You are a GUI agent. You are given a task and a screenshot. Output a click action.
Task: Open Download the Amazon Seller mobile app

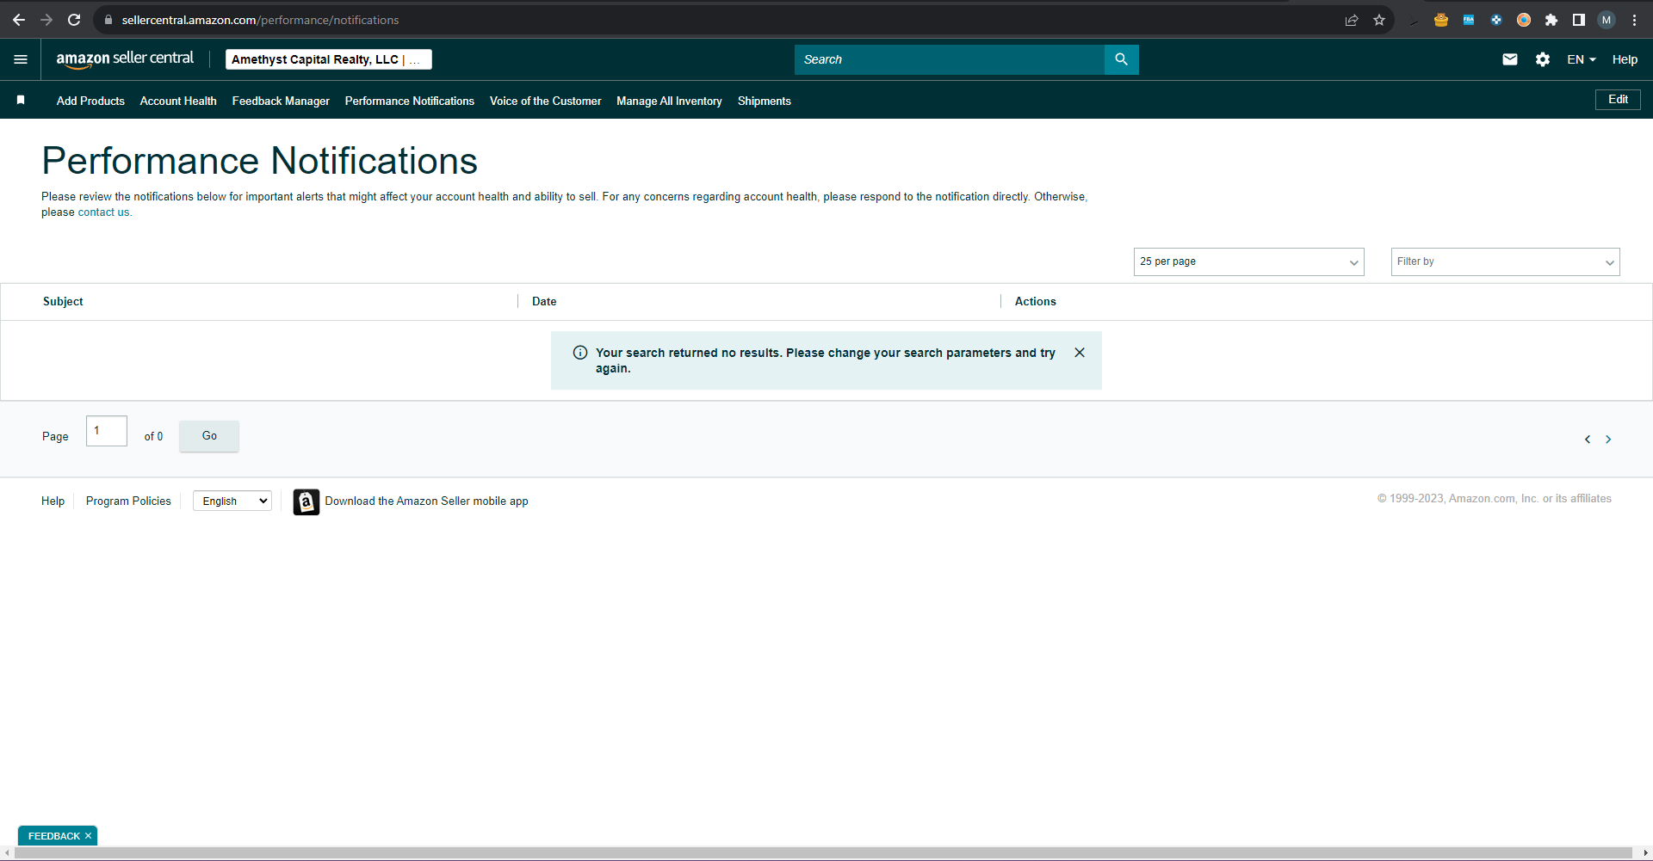(x=426, y=501)
